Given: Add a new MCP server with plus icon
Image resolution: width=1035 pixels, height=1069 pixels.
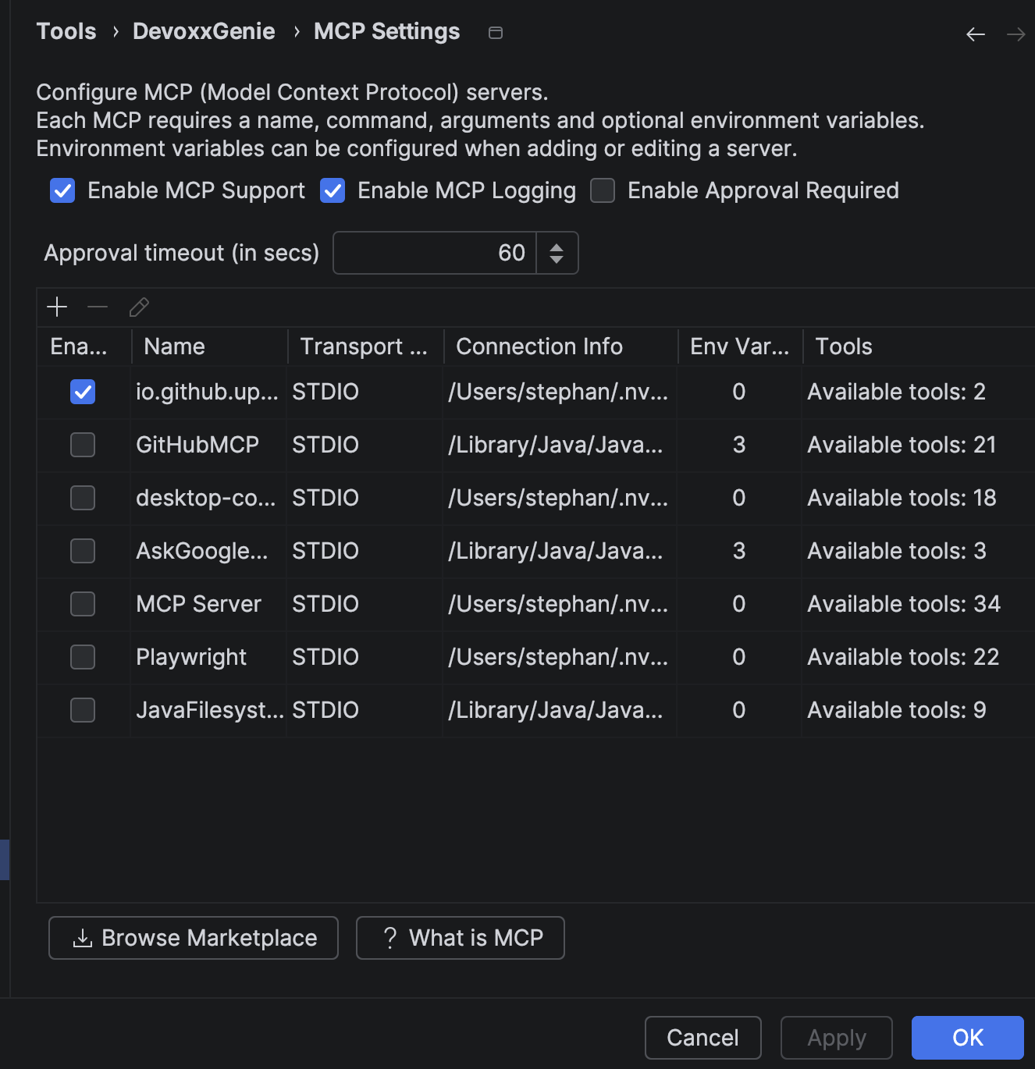Looking at the screenshot, I should [x=57, y=307].
